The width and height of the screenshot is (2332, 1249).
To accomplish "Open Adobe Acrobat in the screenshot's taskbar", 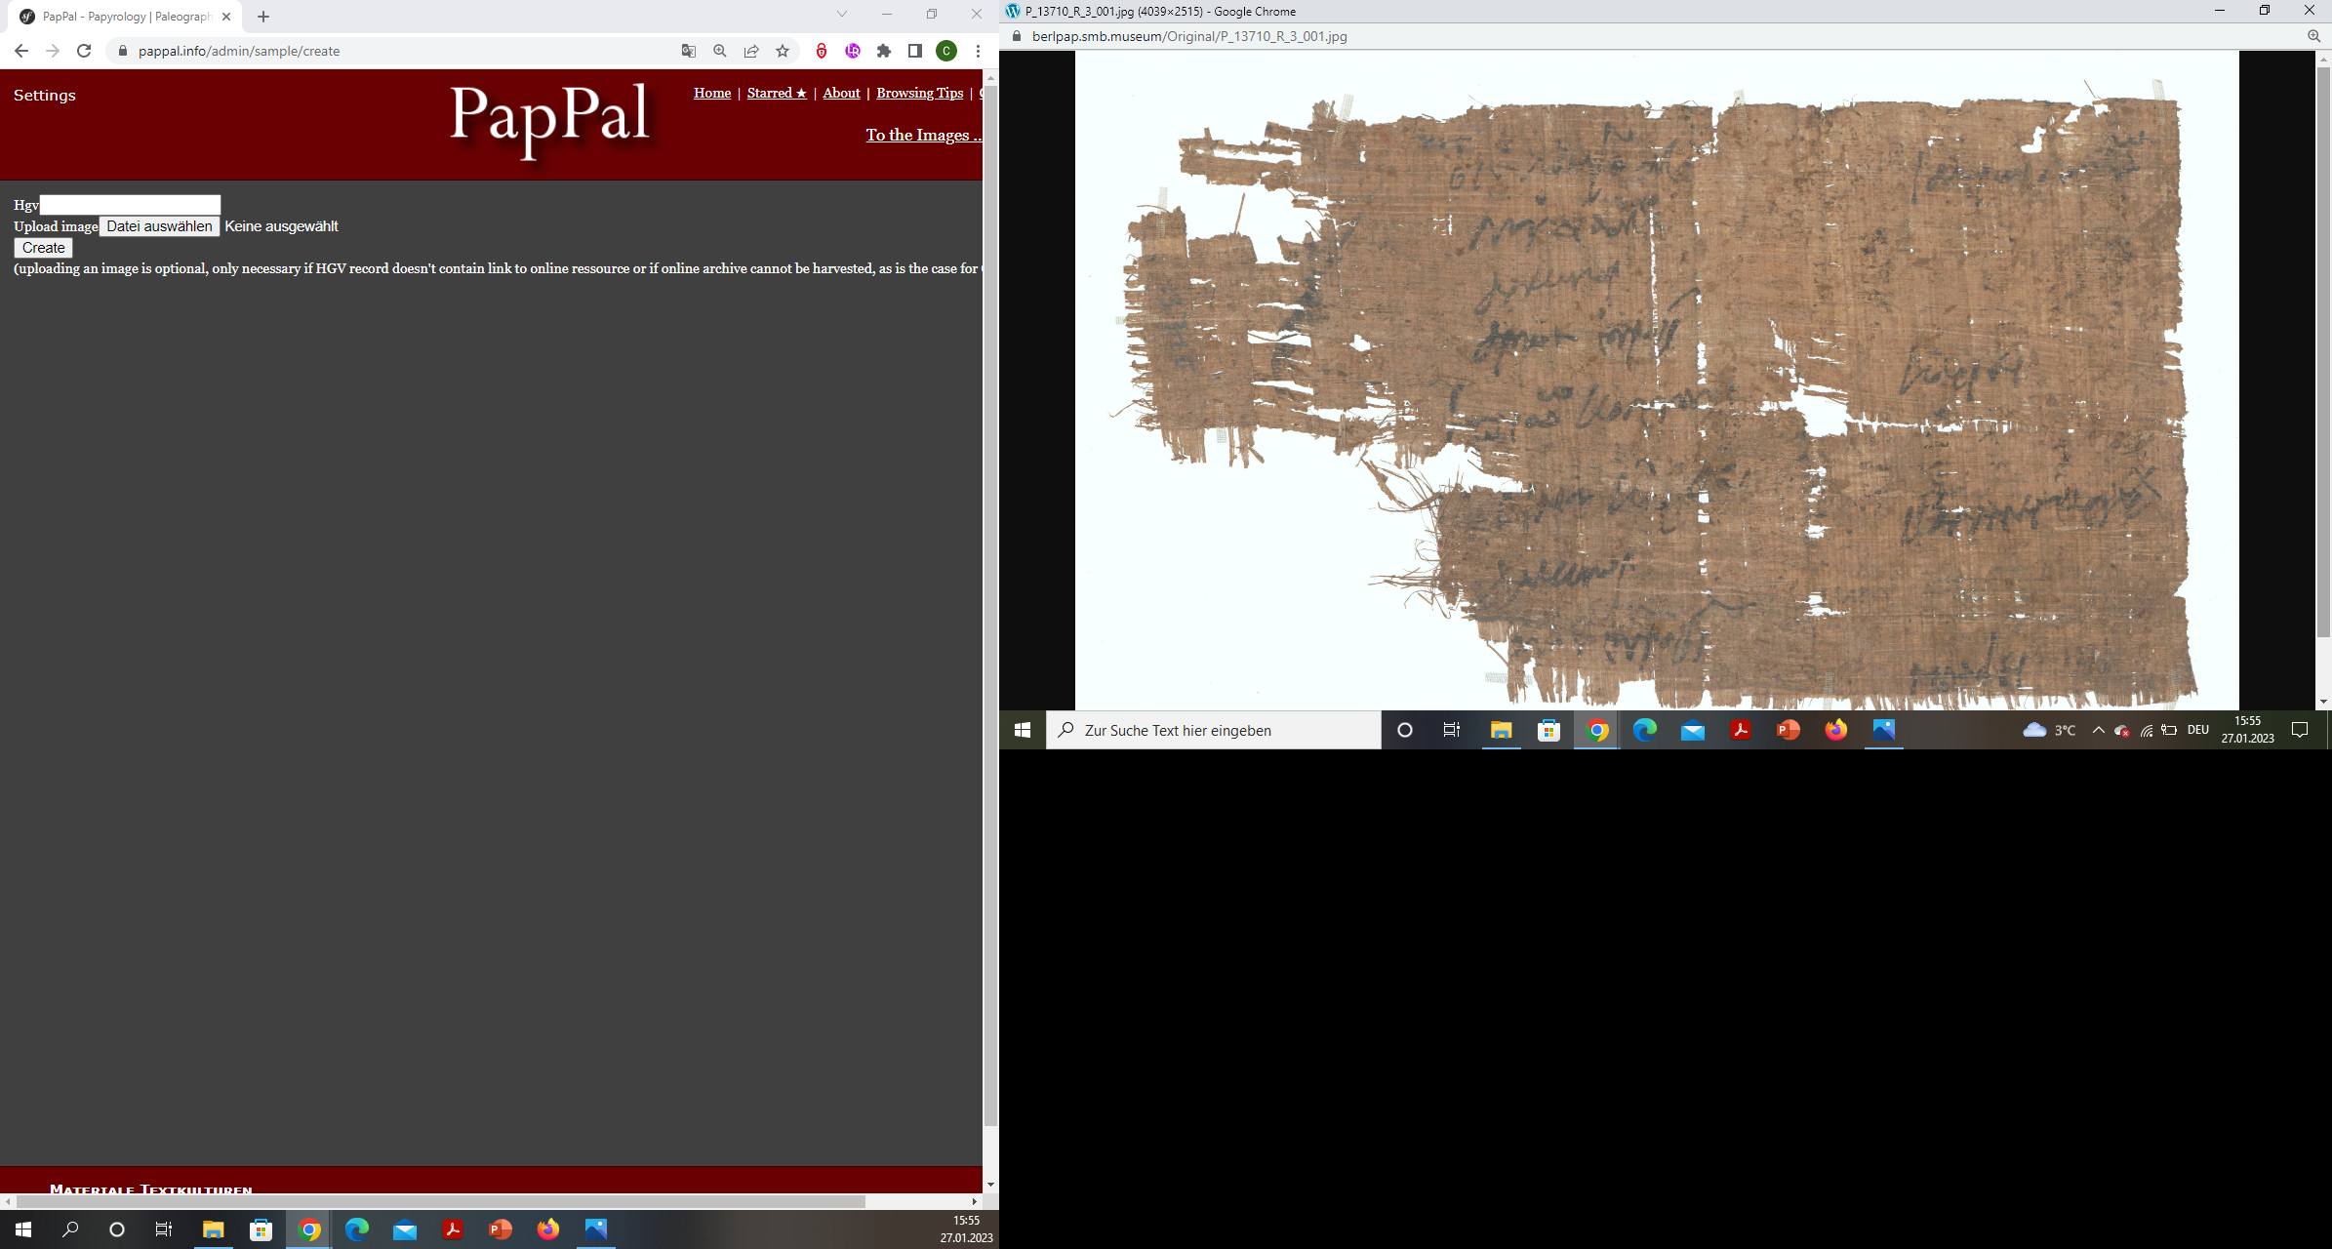I will [x=1740, y=730].
